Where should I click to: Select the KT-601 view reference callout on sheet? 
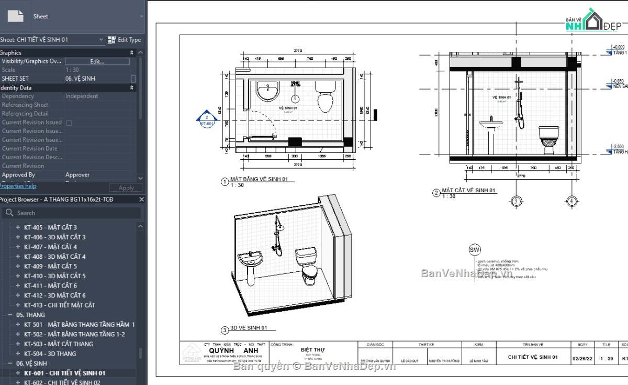pos(206,119)
